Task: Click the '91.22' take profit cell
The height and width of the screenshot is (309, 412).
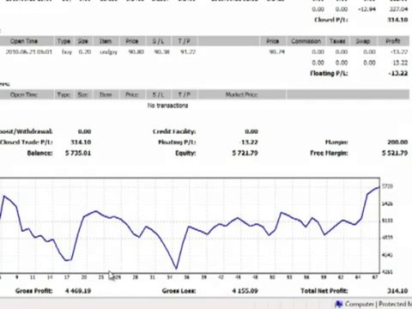Action: (x=188, y=51)
